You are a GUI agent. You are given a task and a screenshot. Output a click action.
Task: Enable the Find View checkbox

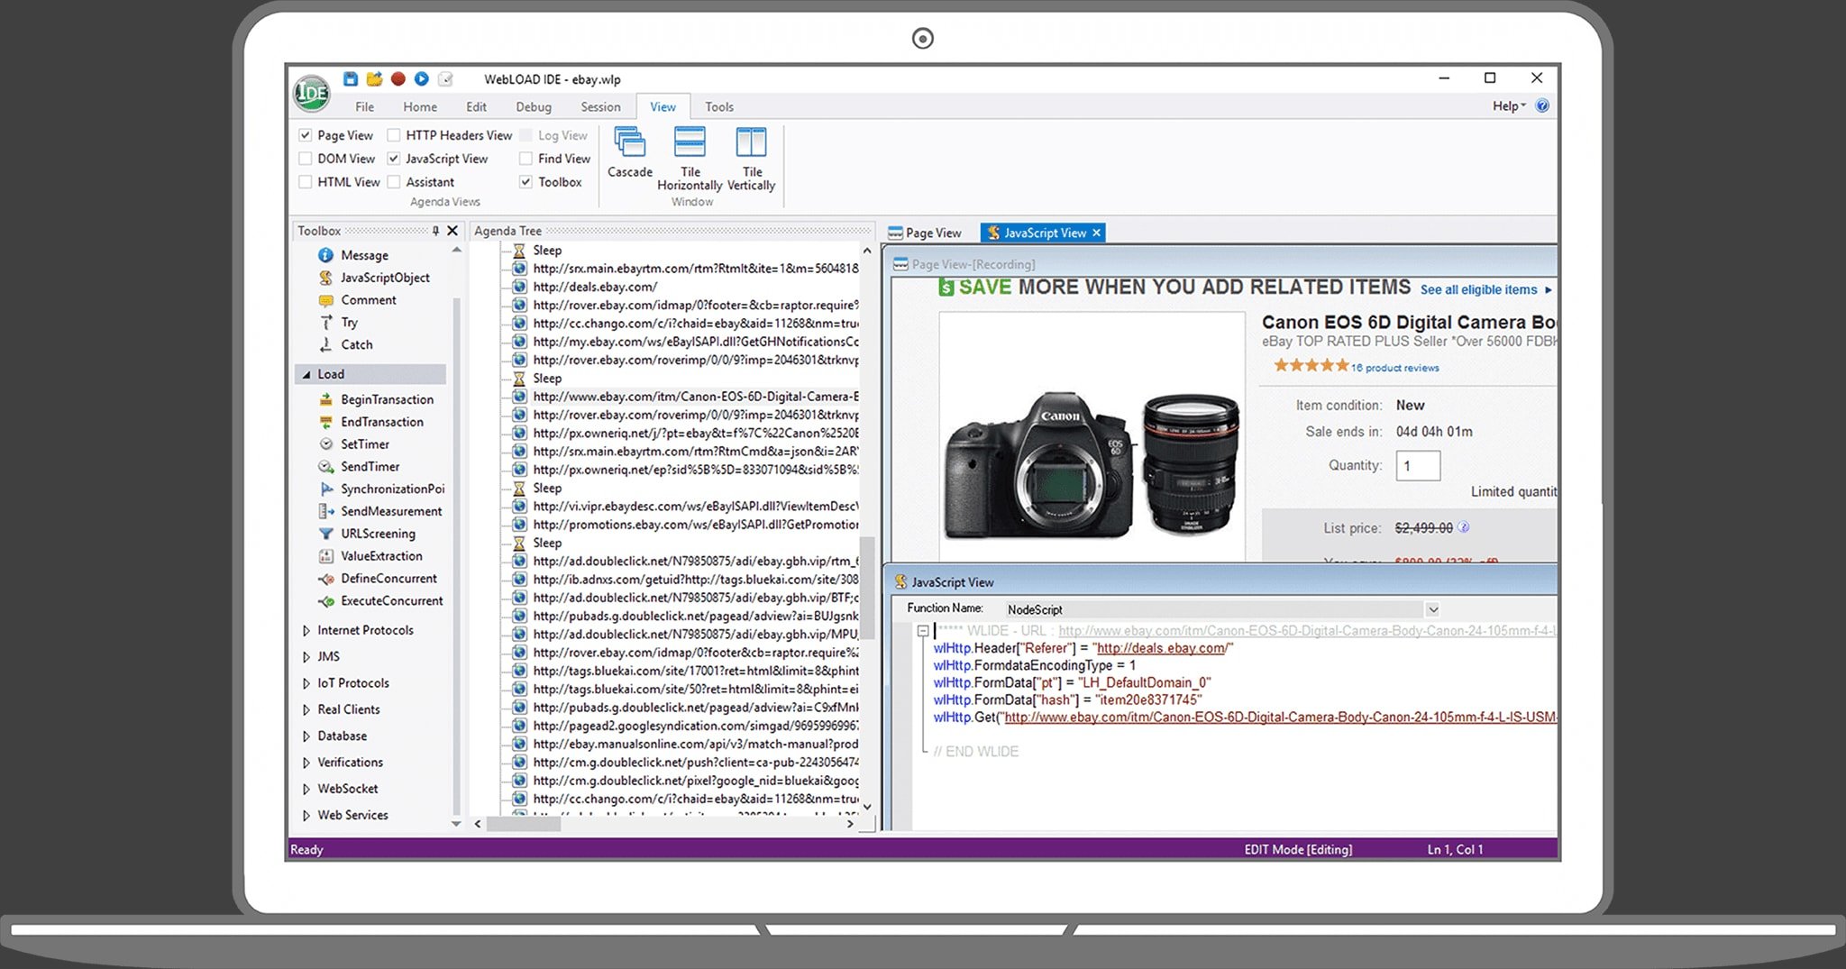(525, 159)
